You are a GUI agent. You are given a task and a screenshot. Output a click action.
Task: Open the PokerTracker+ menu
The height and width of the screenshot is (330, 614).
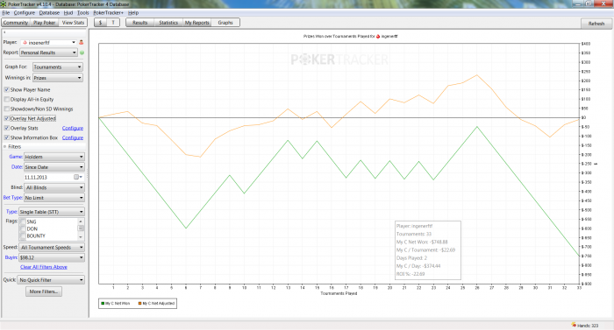108,13
